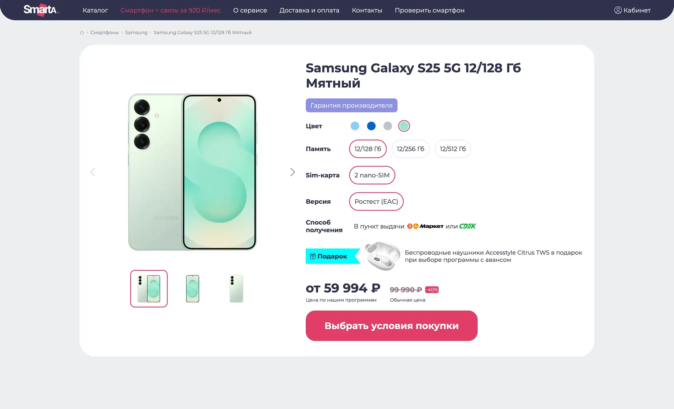Pick the dark blue color swatch
The image size is (674, 409).
pos(371,126)
